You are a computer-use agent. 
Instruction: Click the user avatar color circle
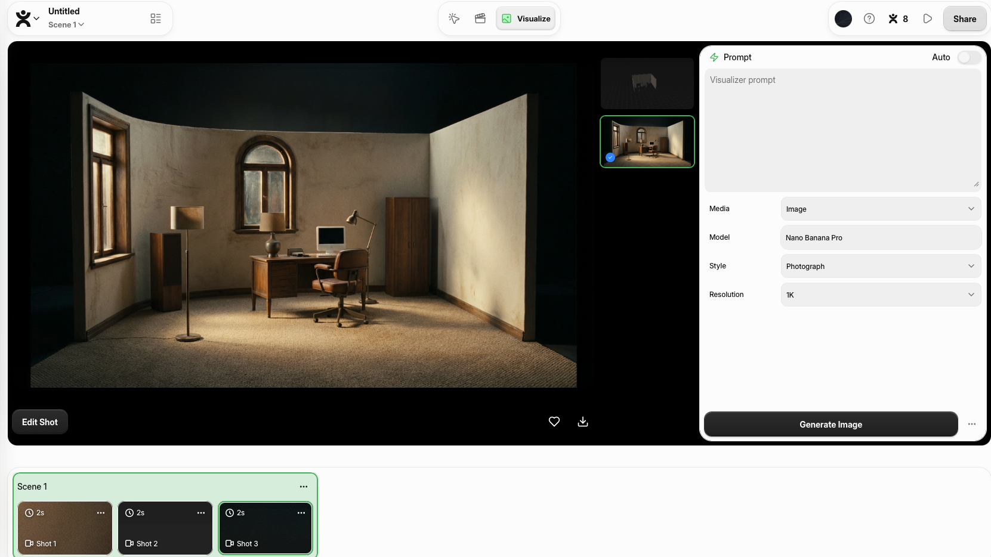tap(843, 18)
